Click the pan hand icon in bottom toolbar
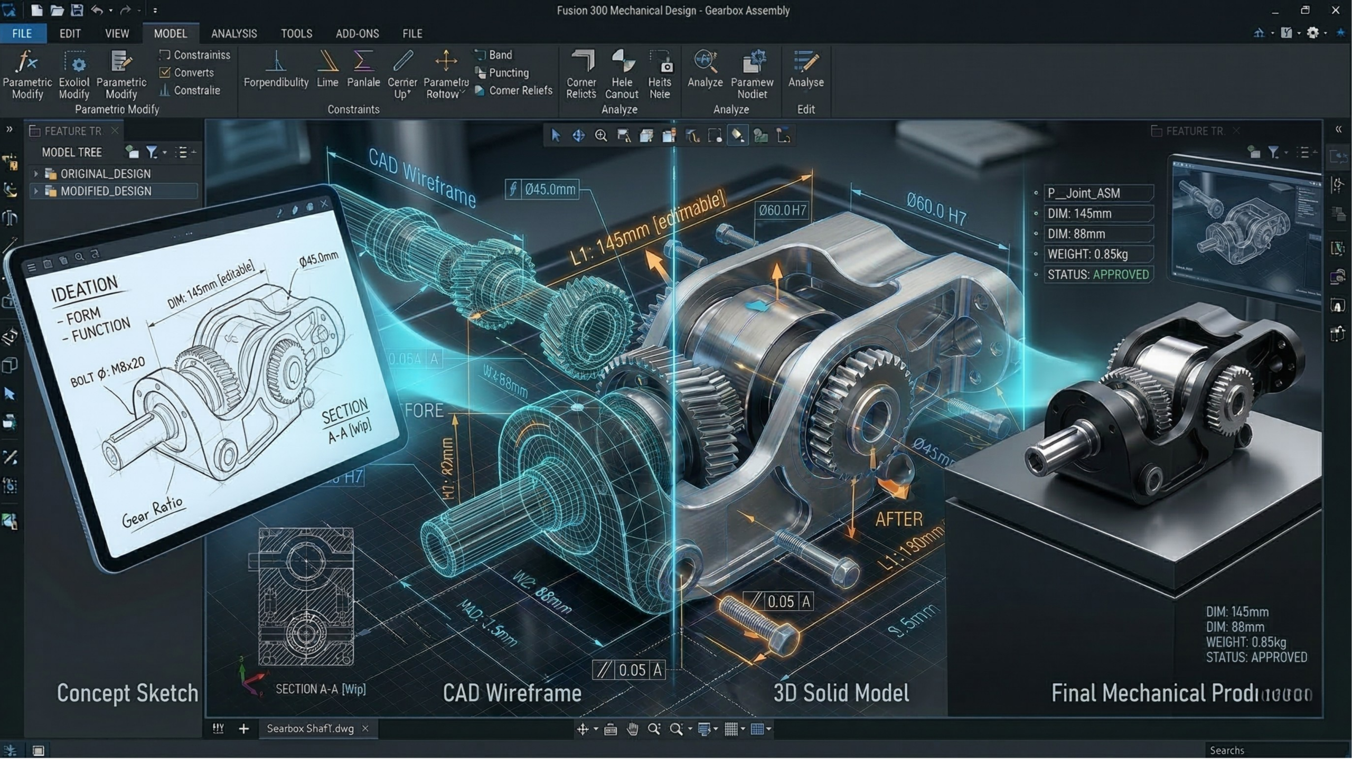 632,729
